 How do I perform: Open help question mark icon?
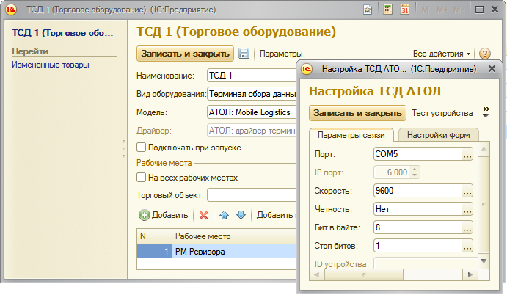[485, 54]
